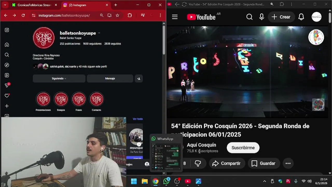Dislike the YouTube video
Screen dimensions: 332x187
[198, 163]
